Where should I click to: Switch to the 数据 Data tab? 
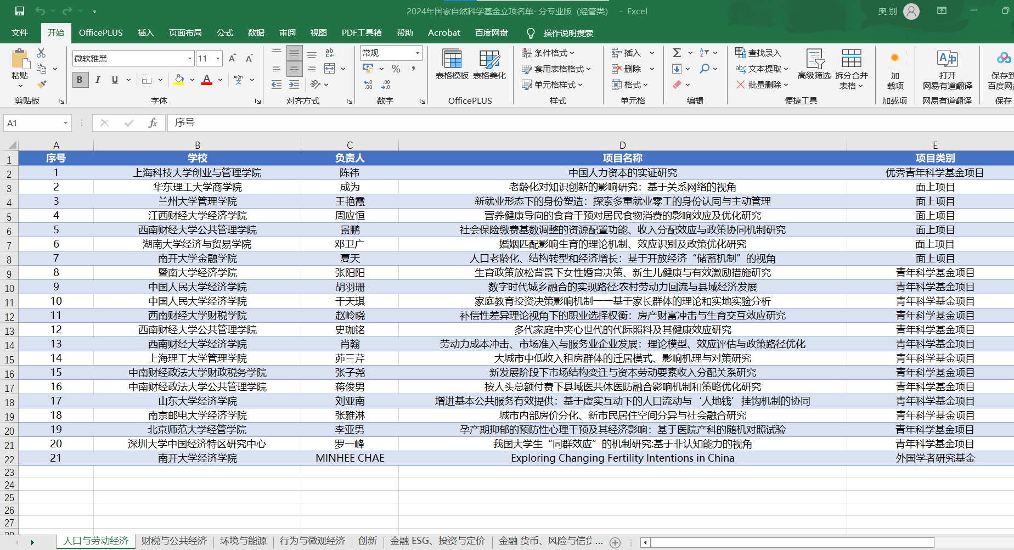click(x=256, y=33)
